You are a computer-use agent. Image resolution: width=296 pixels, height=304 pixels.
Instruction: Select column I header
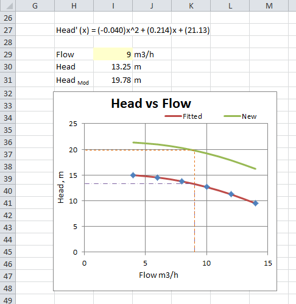(113, 5)
